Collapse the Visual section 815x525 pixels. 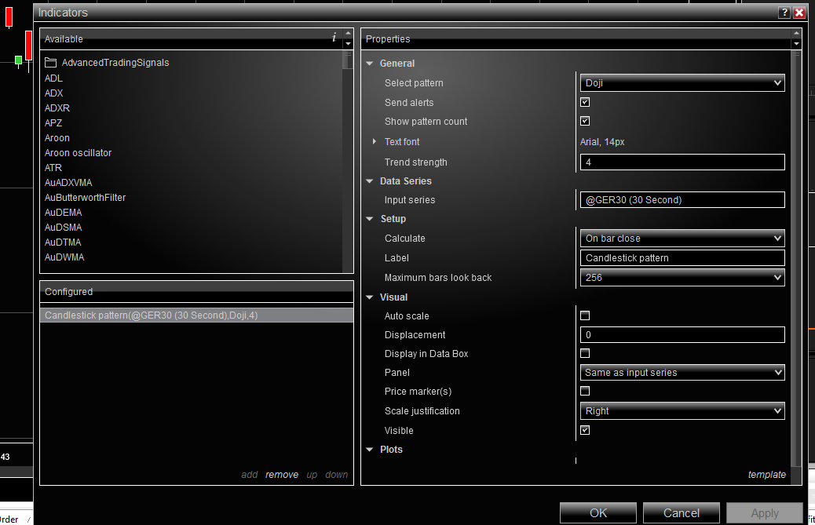click(370, 297)
